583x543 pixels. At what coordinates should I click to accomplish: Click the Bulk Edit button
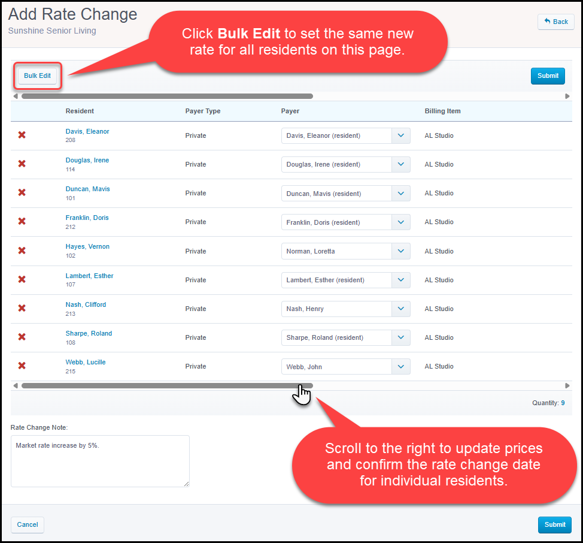point(37,76)
